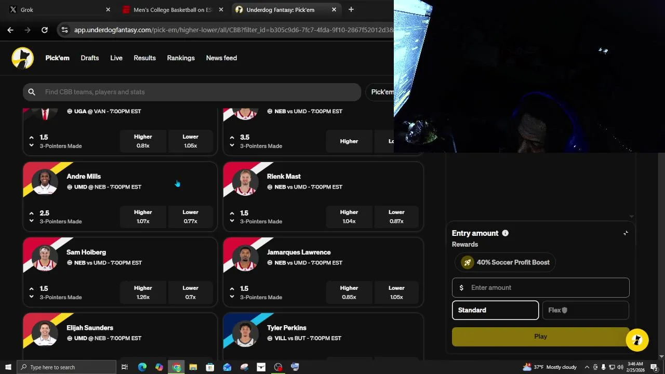This screenshot has width=665, height=374.
Task: Select Lower 0.77x for Andre Mills
Action: (x=191, y=217)
